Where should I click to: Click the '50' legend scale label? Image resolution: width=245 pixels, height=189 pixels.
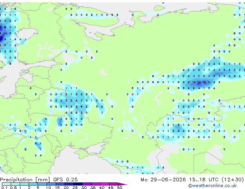(119, 187)
